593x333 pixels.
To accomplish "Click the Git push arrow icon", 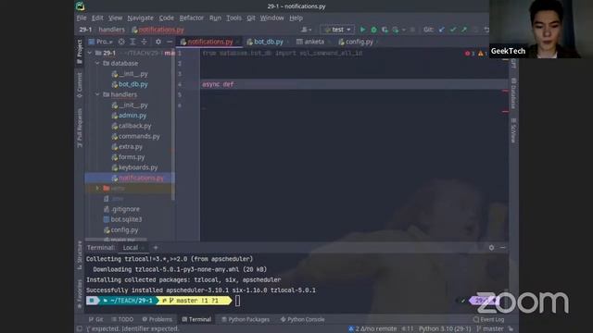I will pos(464,30).
